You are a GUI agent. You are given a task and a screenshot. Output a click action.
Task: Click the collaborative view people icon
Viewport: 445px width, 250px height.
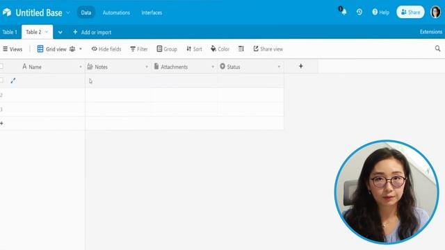coord(72,49)
